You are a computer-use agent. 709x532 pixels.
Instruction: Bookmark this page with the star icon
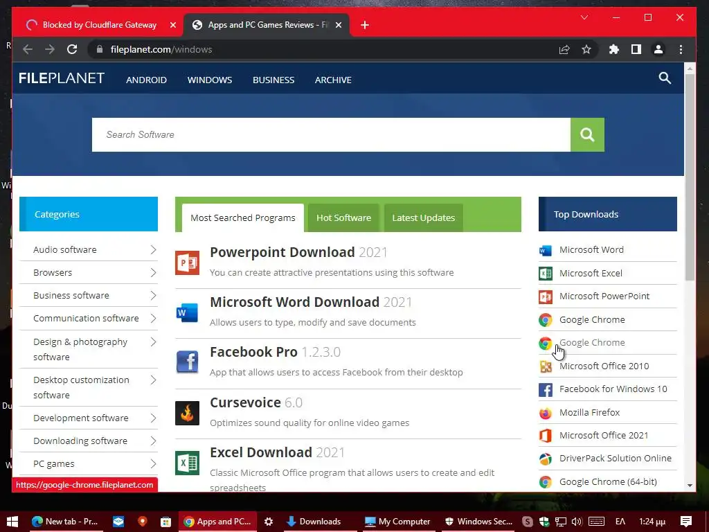pos(586,49)
